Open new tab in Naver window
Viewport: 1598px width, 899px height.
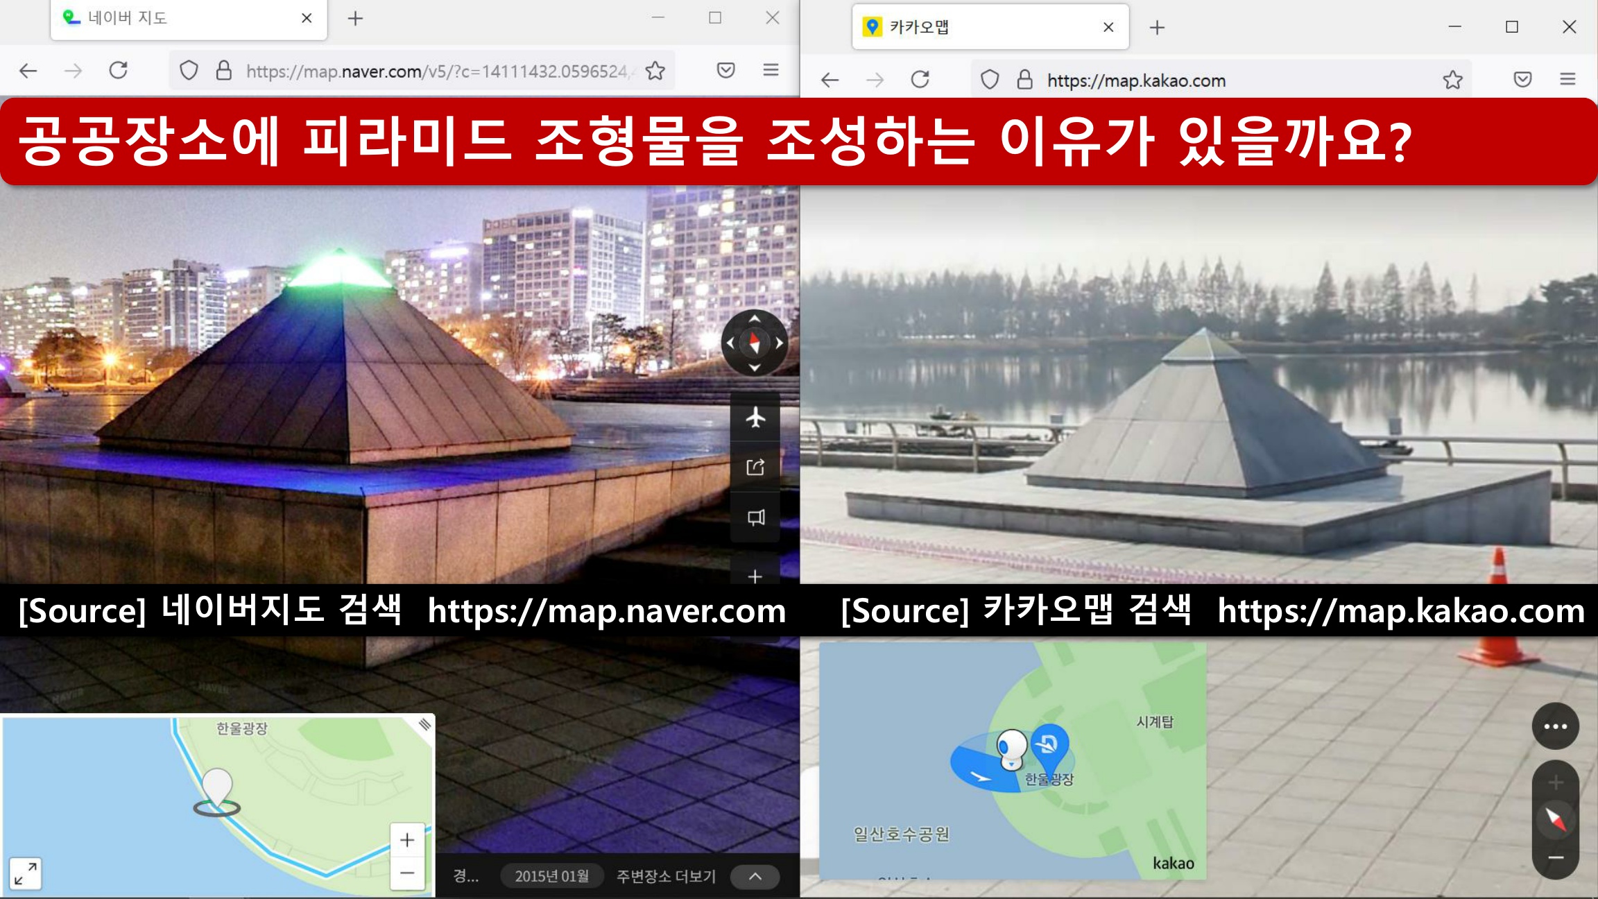355,18
